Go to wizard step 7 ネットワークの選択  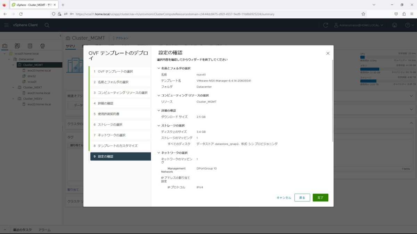click(120, 135)
